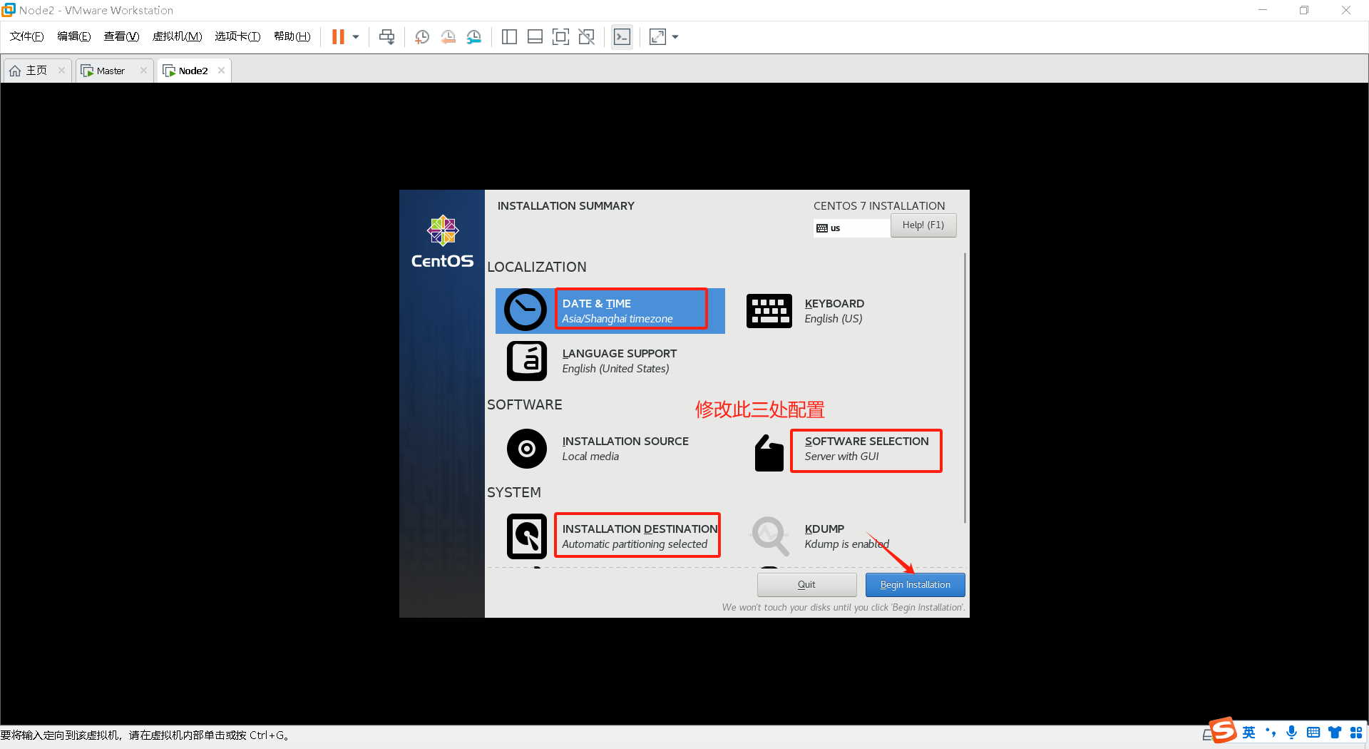Open the 文件(F) menu
Image resolution: width=1369 pixels, height=749 pixels.
click(x=26, y=36)
